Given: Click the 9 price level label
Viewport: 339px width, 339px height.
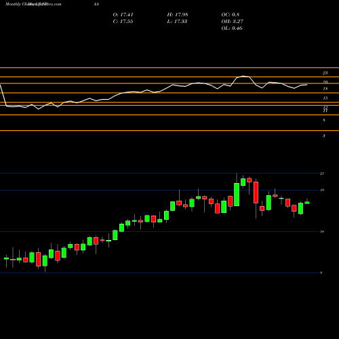Looking at the screenshot, I should tap(321, 273).
